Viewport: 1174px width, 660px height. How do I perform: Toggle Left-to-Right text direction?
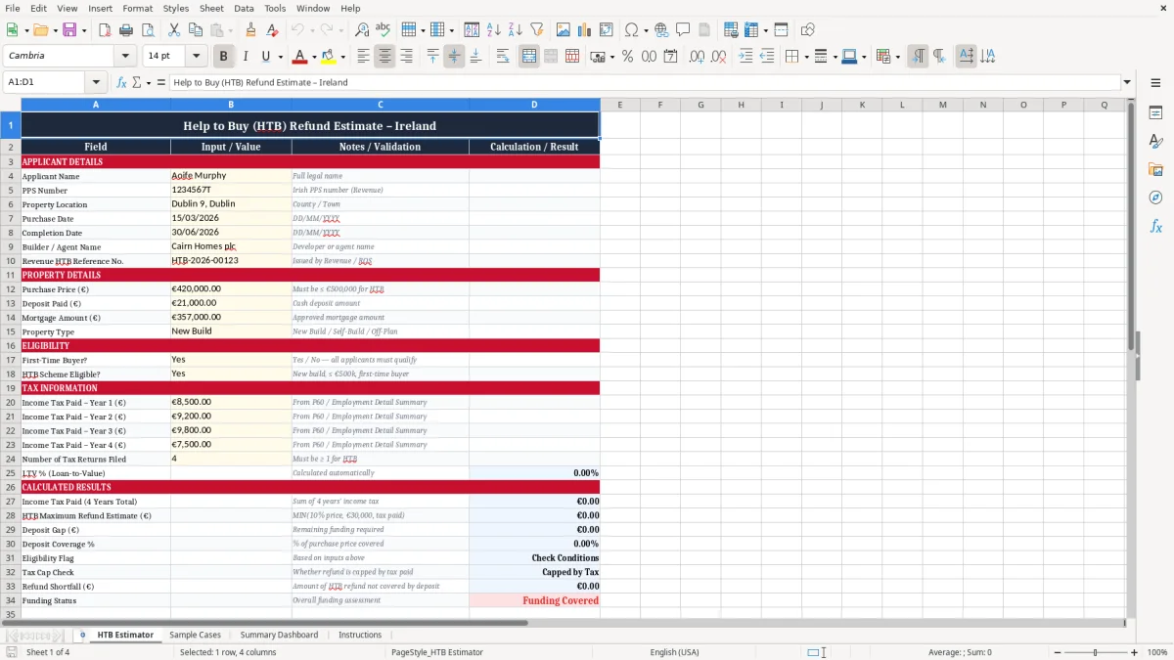click(918, 57)
